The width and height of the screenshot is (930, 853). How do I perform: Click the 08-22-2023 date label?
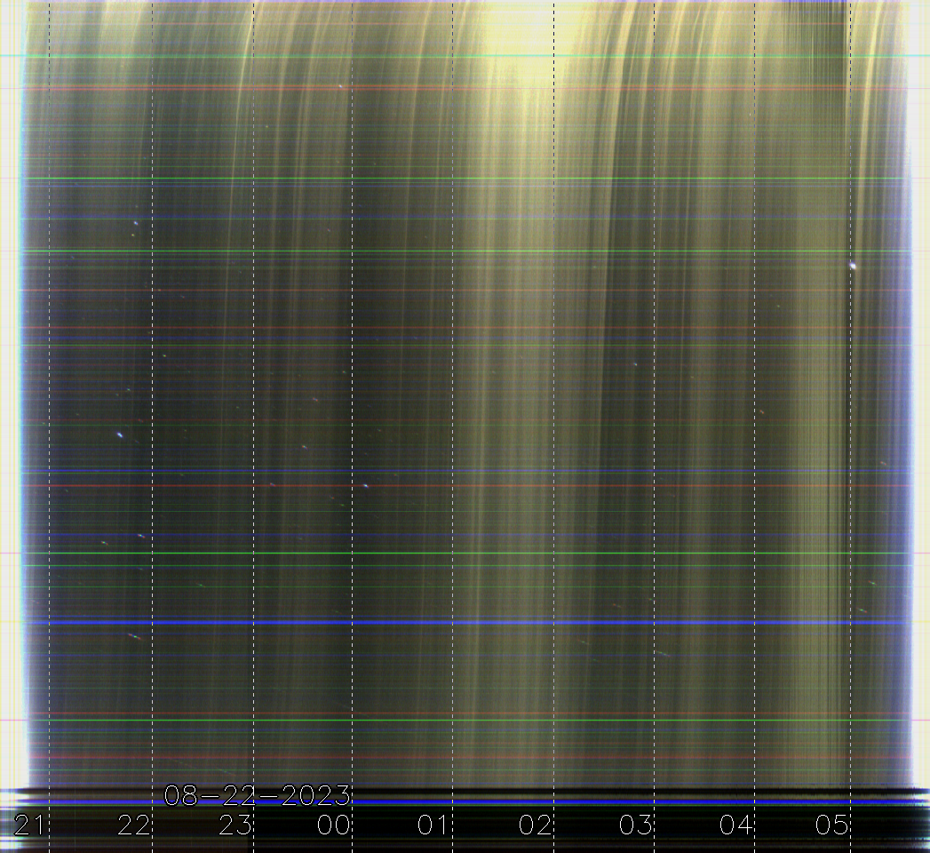(x=257, y=795)
